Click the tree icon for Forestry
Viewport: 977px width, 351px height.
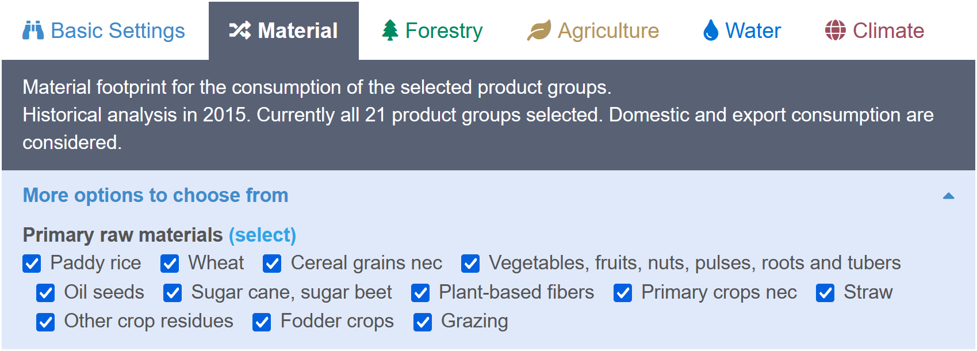click(x=390, y=30)
